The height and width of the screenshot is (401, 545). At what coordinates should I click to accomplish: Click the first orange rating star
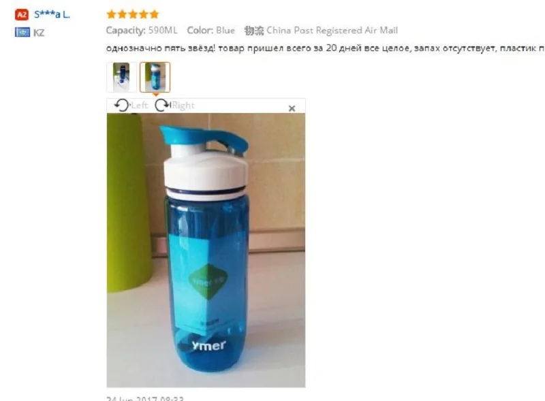111,14
